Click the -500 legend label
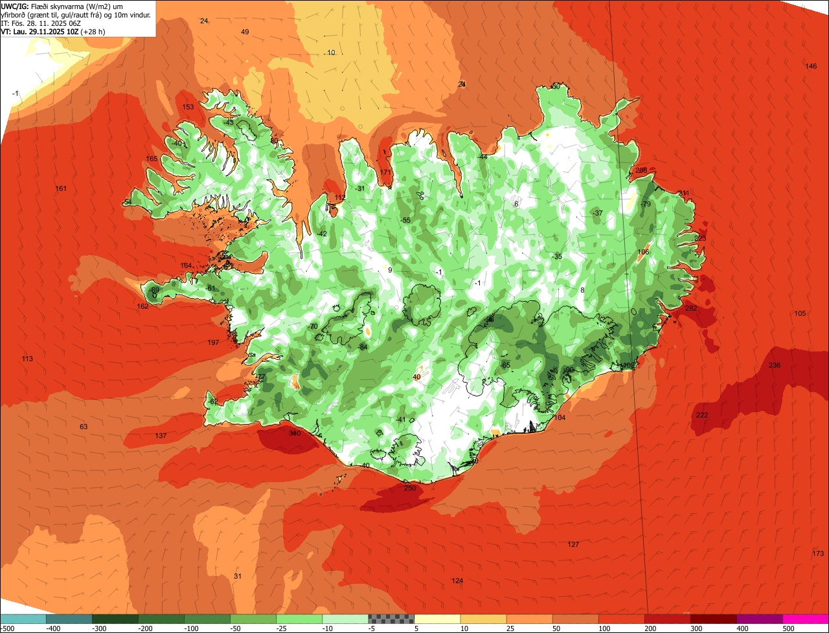Screen dimensions: 829x633 coord(8,628)
